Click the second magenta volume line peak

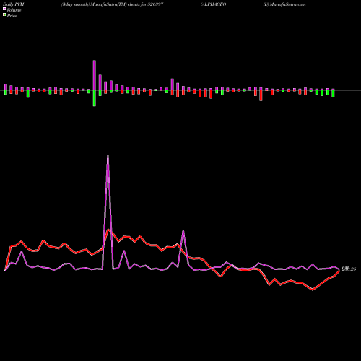click(x=183, y=231)
